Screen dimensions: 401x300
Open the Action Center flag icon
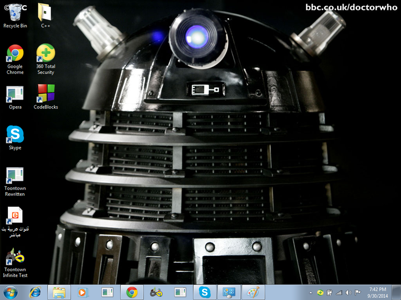[358, 293]
